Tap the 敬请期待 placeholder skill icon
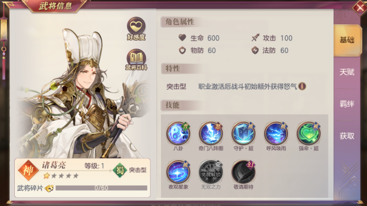367x206 pixels. (x=243, y=172)
